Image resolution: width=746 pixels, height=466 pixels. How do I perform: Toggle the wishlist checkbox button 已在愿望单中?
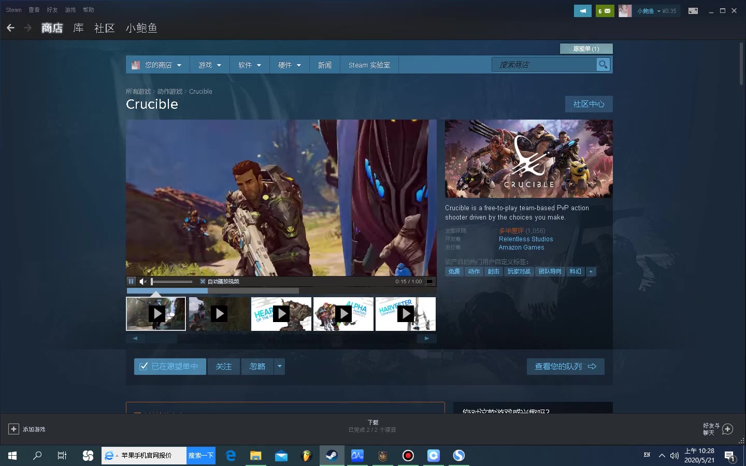(x=170, y=367)
